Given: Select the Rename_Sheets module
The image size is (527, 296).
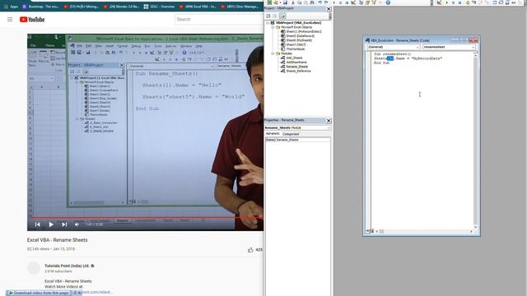Looking at the screenshot, I should [295, 67].
